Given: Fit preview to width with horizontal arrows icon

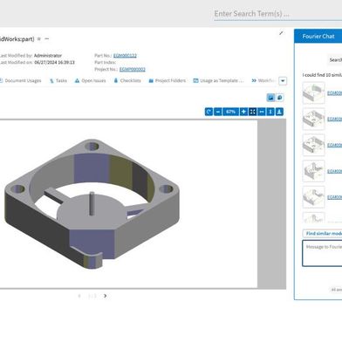Looking at the screenshot, I should [262, 112].
